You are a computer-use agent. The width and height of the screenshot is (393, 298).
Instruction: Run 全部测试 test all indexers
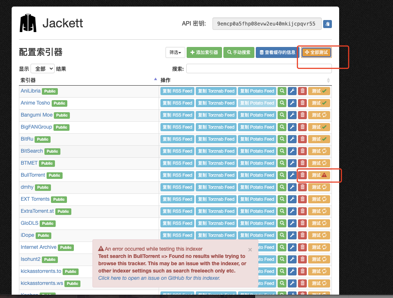[316, 52]
